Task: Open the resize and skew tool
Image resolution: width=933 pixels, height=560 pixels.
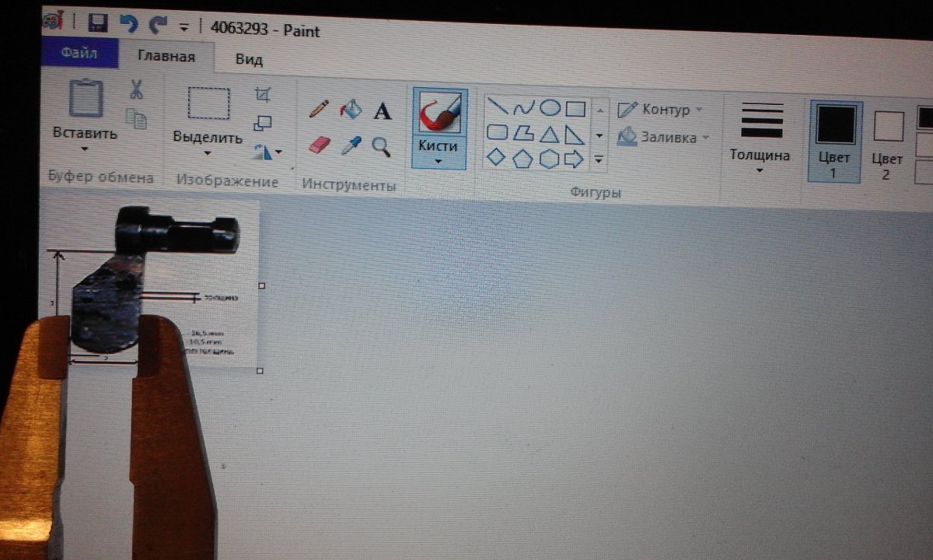Action: click(x=263, y=123)
